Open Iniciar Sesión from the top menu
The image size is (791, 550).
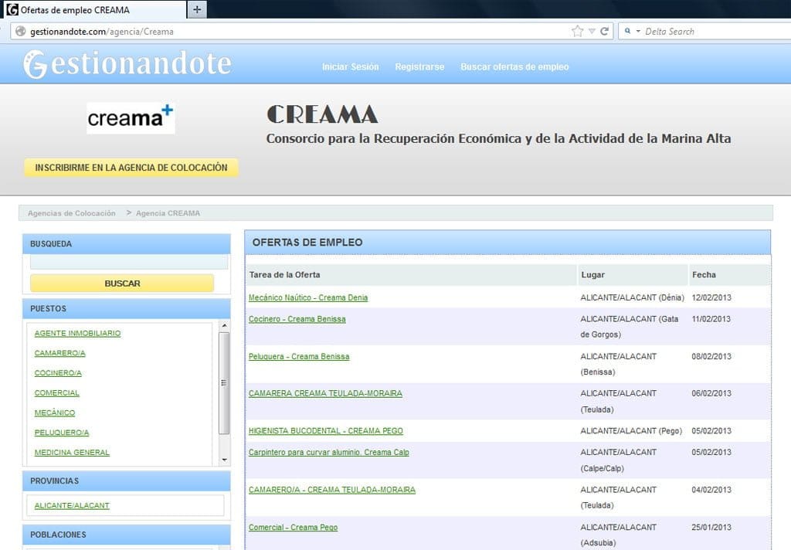[x=350, y=67]
